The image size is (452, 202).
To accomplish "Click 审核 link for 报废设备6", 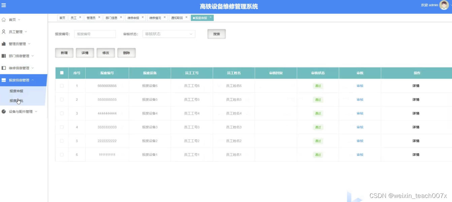I will coord(360,86).
